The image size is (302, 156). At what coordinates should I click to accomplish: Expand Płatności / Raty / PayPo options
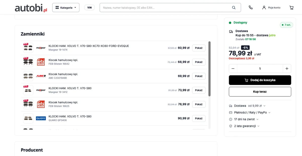point(250,113)
